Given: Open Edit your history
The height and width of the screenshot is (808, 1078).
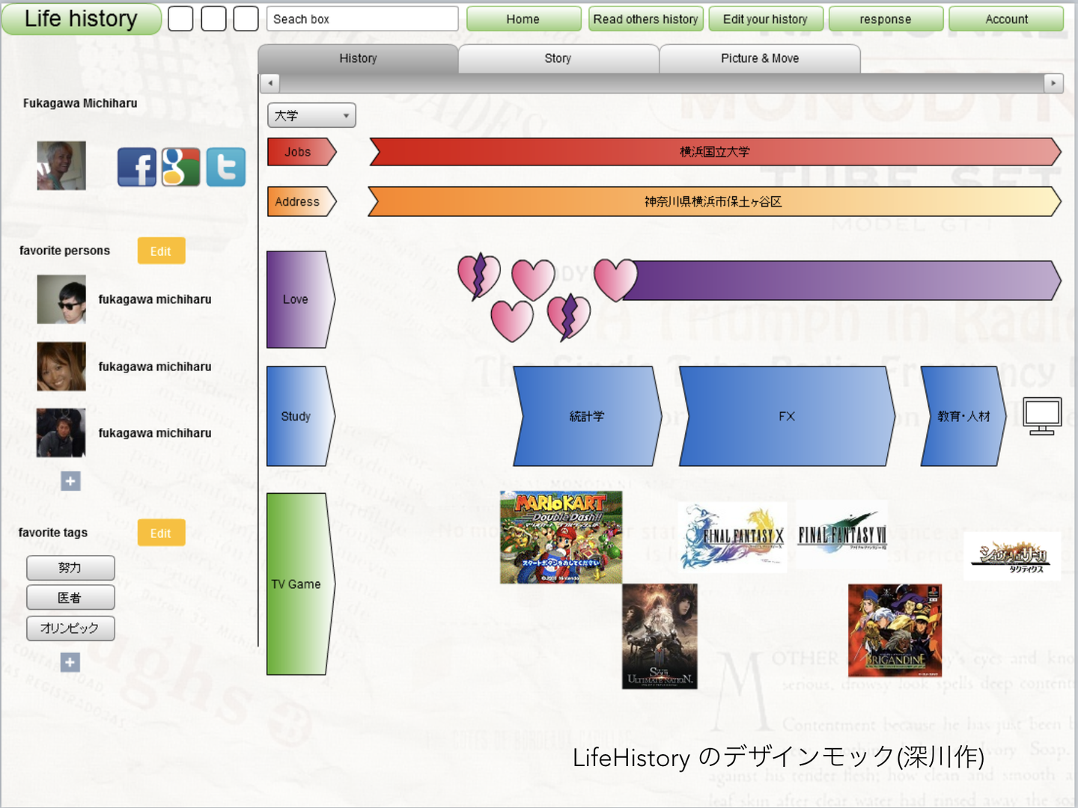Looking at the screenshot, I should tap(766, 19).
